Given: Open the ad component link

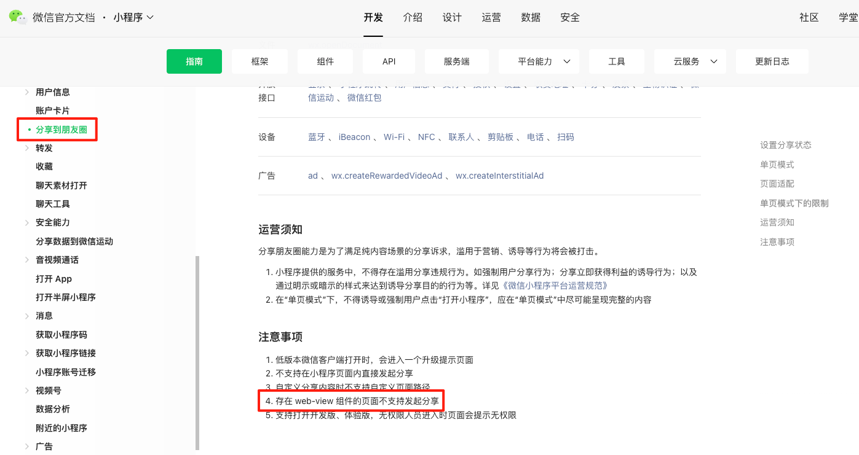Looking at the screenshot, I should pyautogui.click(x=313, y=176).
